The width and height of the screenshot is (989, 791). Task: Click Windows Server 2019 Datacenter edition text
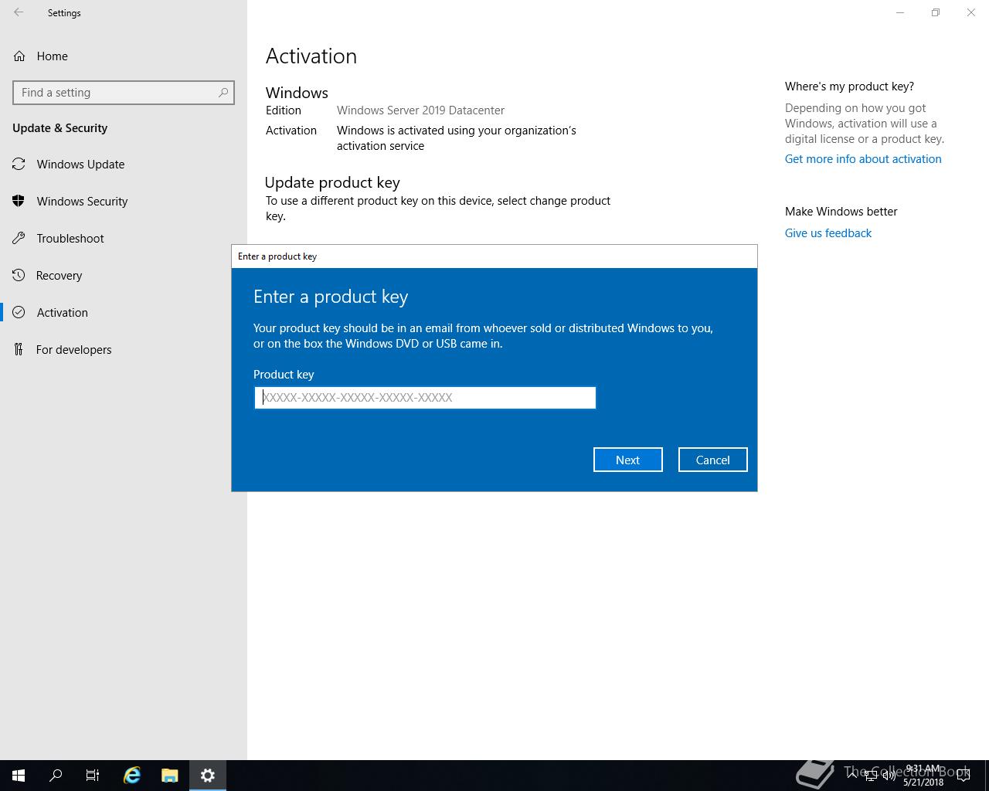tap(420, 110)
